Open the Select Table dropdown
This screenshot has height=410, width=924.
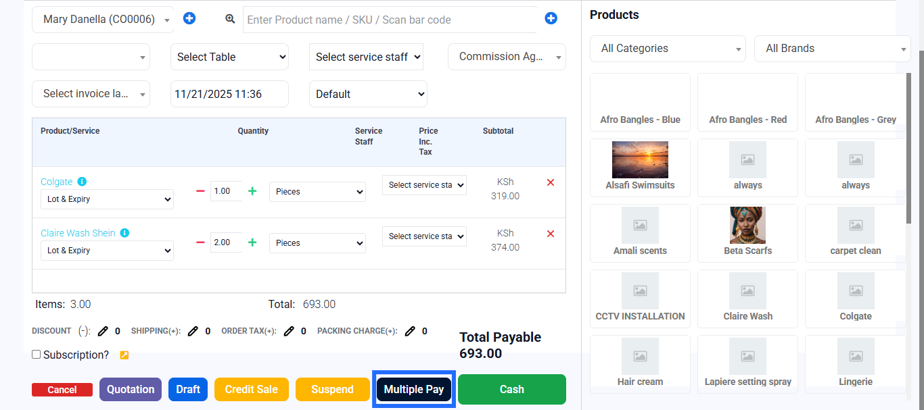[229, 57]
